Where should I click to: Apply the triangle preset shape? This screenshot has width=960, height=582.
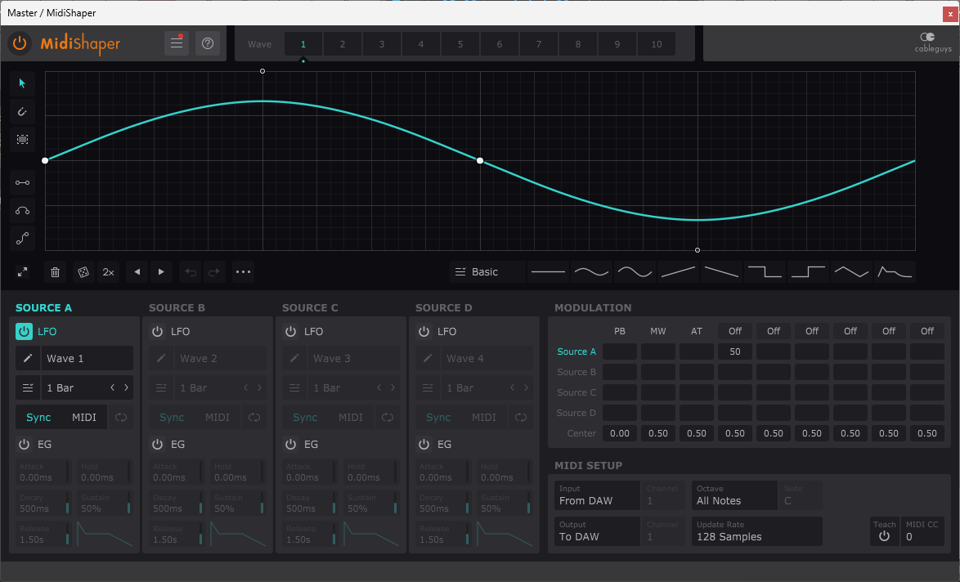click(x=851, y=271)
